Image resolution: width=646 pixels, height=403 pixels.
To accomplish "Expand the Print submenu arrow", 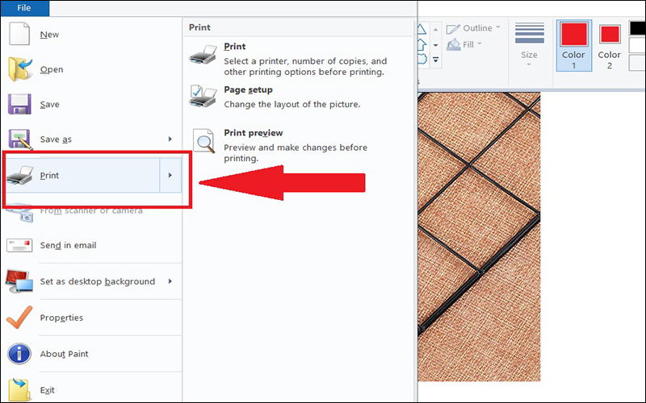I will (x=170, y=175).
